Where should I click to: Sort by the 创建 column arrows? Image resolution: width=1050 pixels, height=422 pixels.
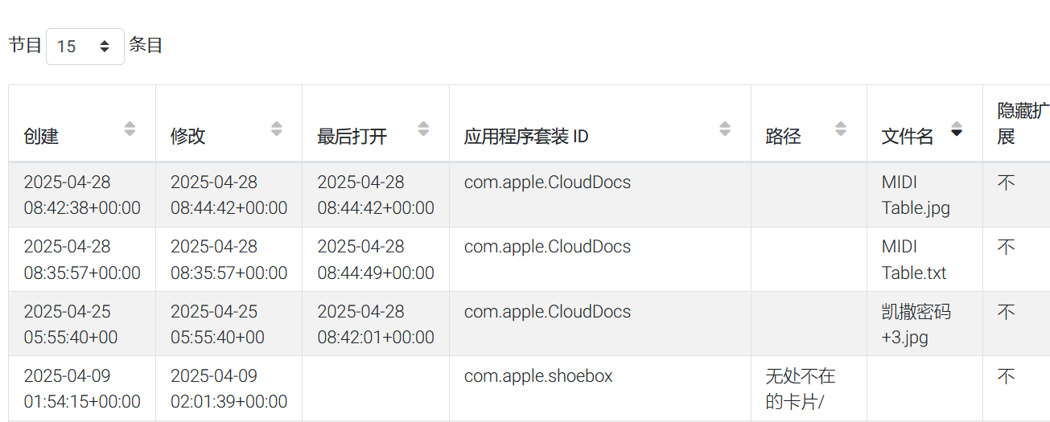click(x=130, y=129)
